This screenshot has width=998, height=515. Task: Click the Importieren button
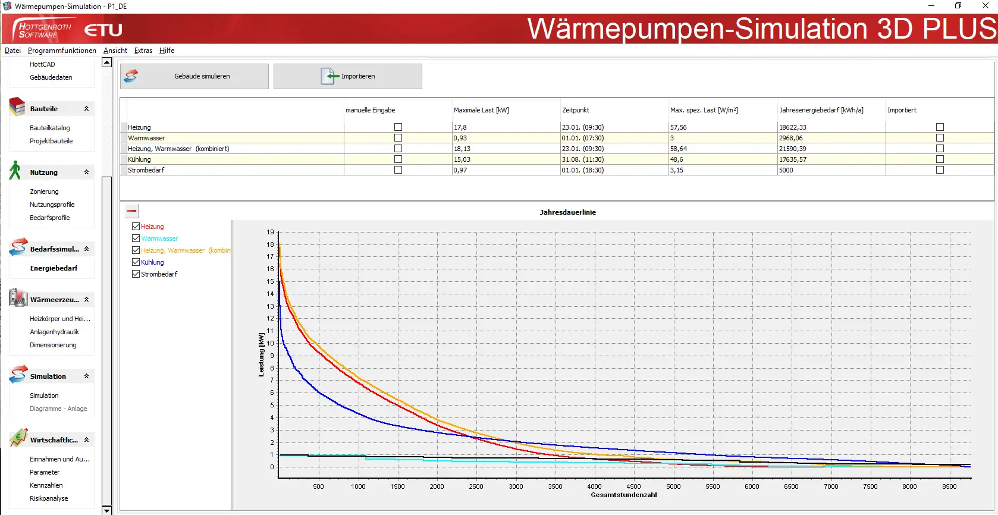point(348,77)
